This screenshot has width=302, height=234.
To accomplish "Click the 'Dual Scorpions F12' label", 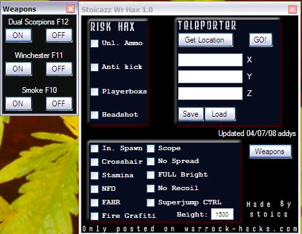I will point(39,22).
